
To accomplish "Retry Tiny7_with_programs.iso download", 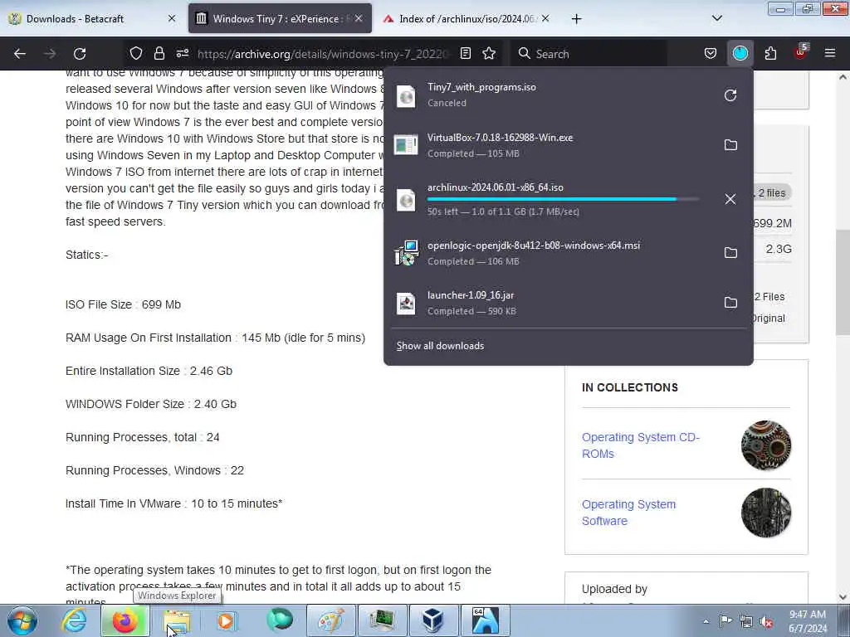I will coord(730,95).
